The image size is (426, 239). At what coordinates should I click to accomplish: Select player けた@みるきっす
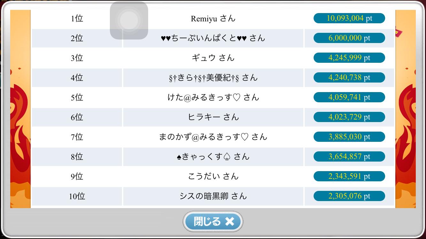[213, 98]
